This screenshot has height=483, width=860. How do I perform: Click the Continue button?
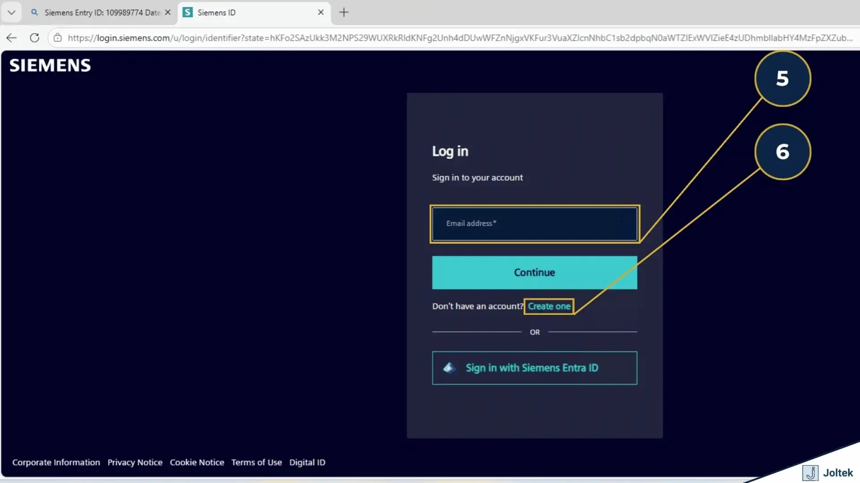click(534, 272)
